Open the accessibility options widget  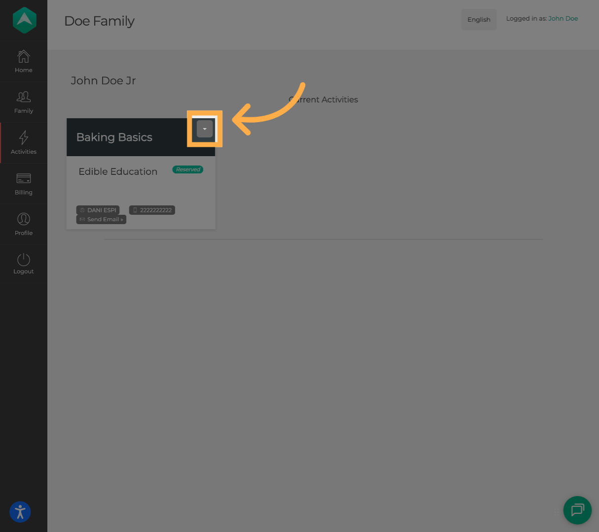[20, 511]
